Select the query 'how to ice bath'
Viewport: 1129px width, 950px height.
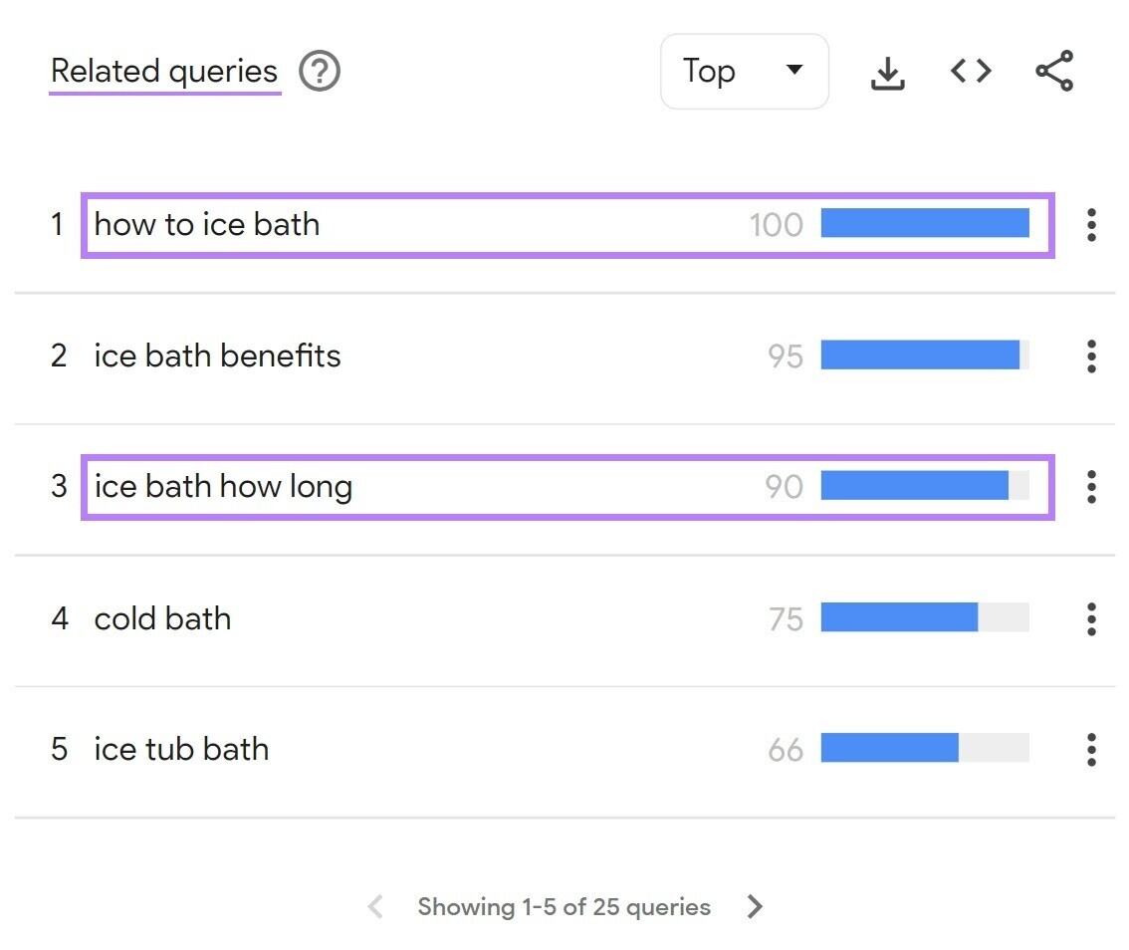click(206, 224)
